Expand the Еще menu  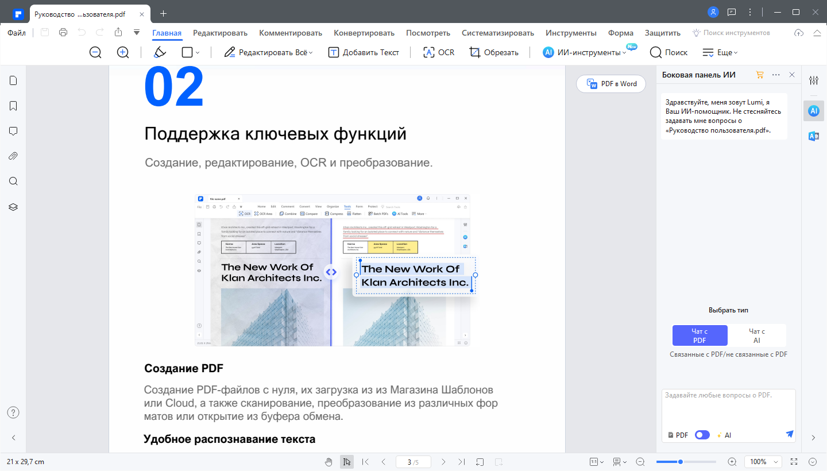click(720, 52)
